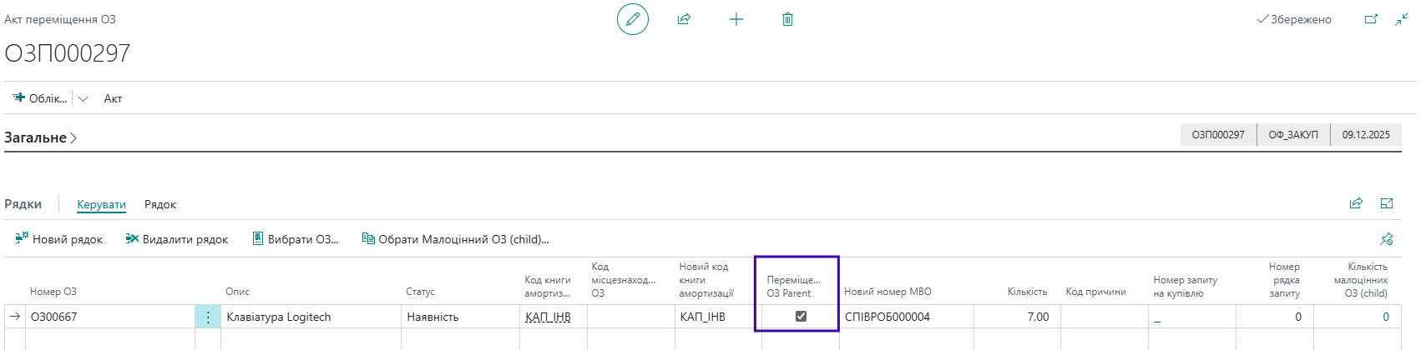The image size is (1426, 350).
Task: Open the Рядок tab
Action: 160,204
